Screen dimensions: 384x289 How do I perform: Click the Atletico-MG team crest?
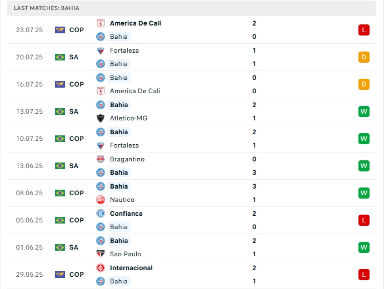[101, 118]
